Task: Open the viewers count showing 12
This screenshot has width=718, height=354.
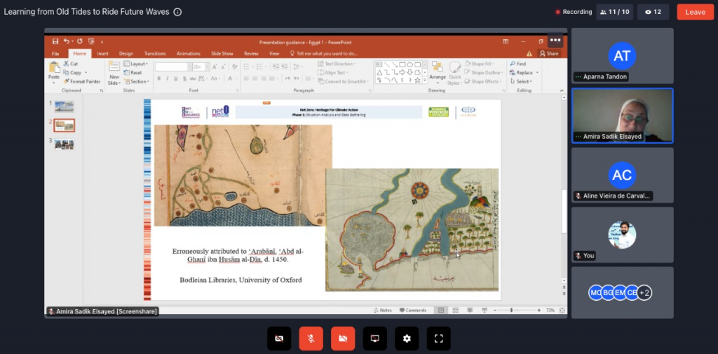Action: pos(653,12)
